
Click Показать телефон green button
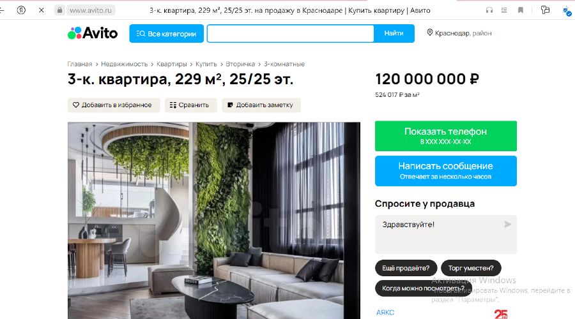coord(445,136)
